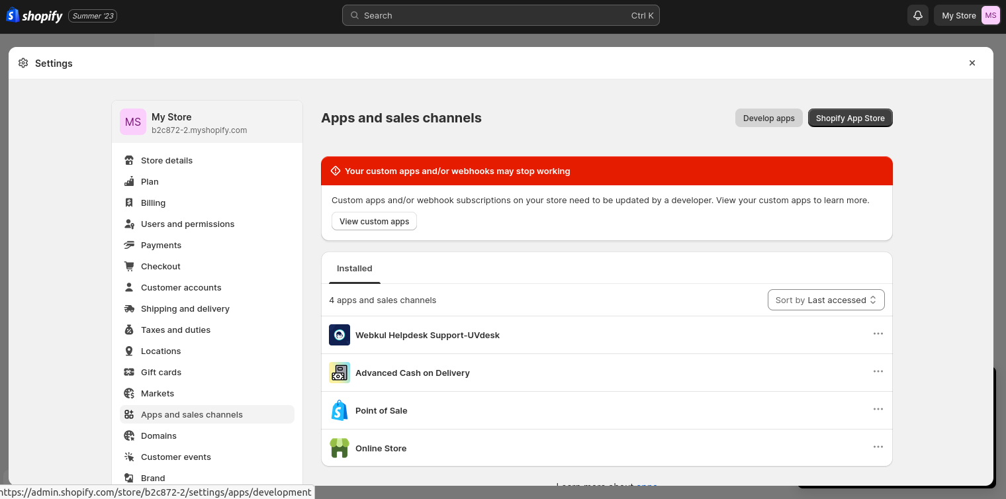Click the Shopify logo
1006x499 pixels.
[34, 15]
